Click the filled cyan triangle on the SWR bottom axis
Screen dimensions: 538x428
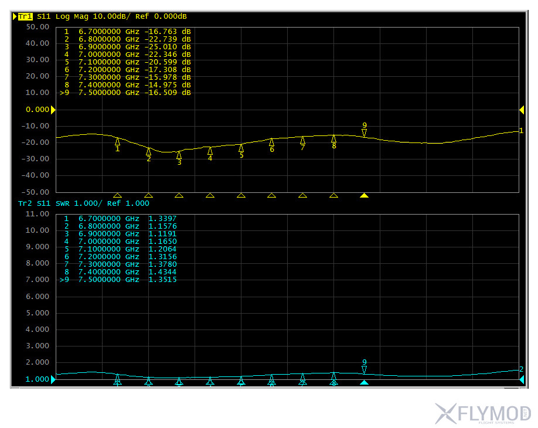pos(365,383)
